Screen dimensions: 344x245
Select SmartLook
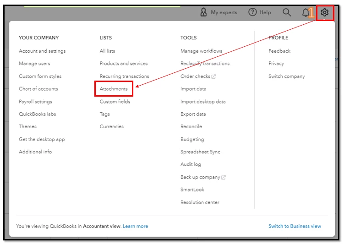click(x=192, y=190)
